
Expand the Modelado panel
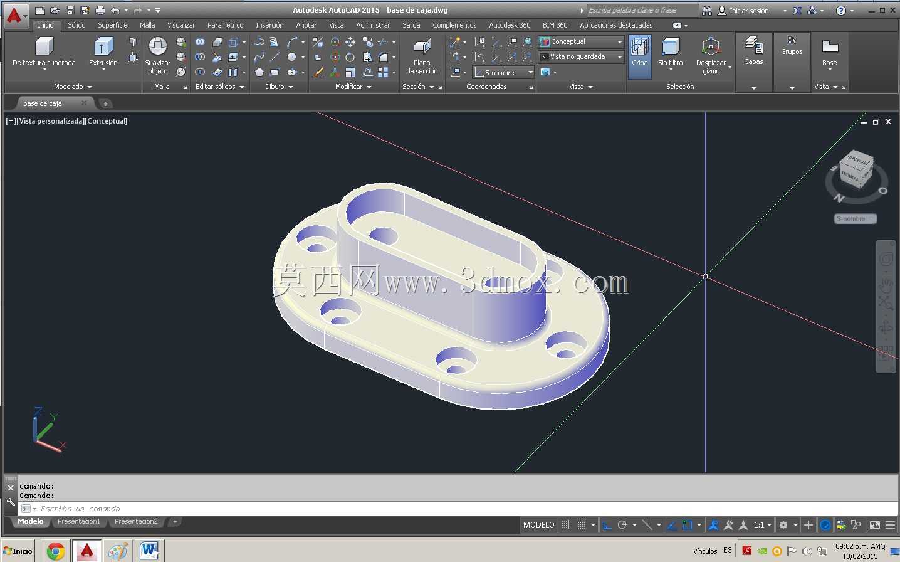pos(73,87)
